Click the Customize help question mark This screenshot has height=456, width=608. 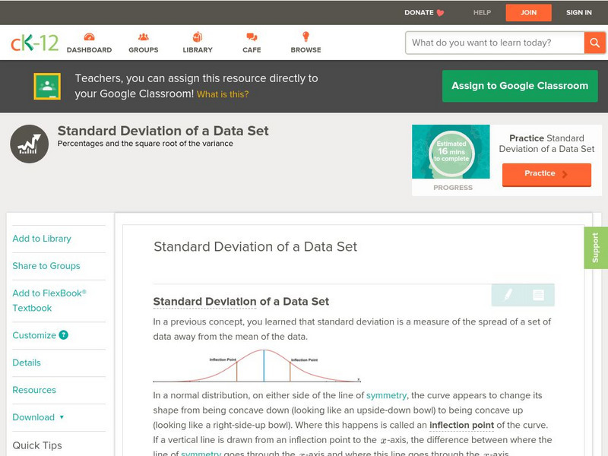[x=63, y=335]
